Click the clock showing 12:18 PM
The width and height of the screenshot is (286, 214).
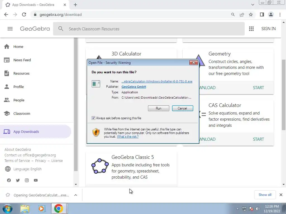point(271,206)
